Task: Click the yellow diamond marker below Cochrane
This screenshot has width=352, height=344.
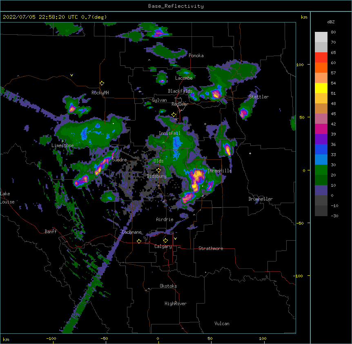Action: tap(139, 241)
